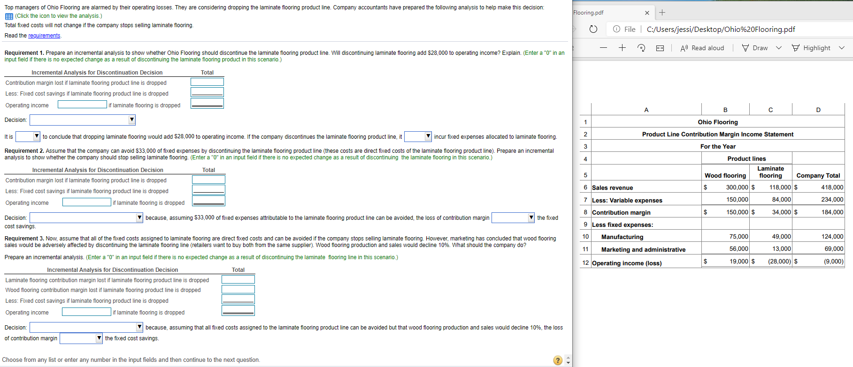Screen dimensions: 853x367
Task: Click the PDF address bar URL
Action: [721, 29]
